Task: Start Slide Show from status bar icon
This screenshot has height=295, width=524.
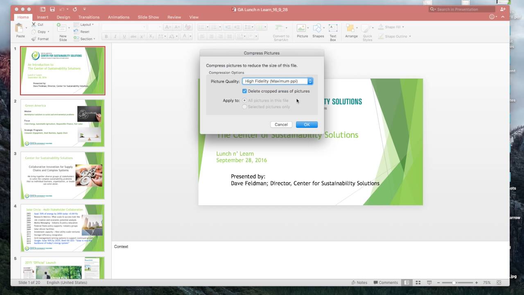Action: [429, 283]
